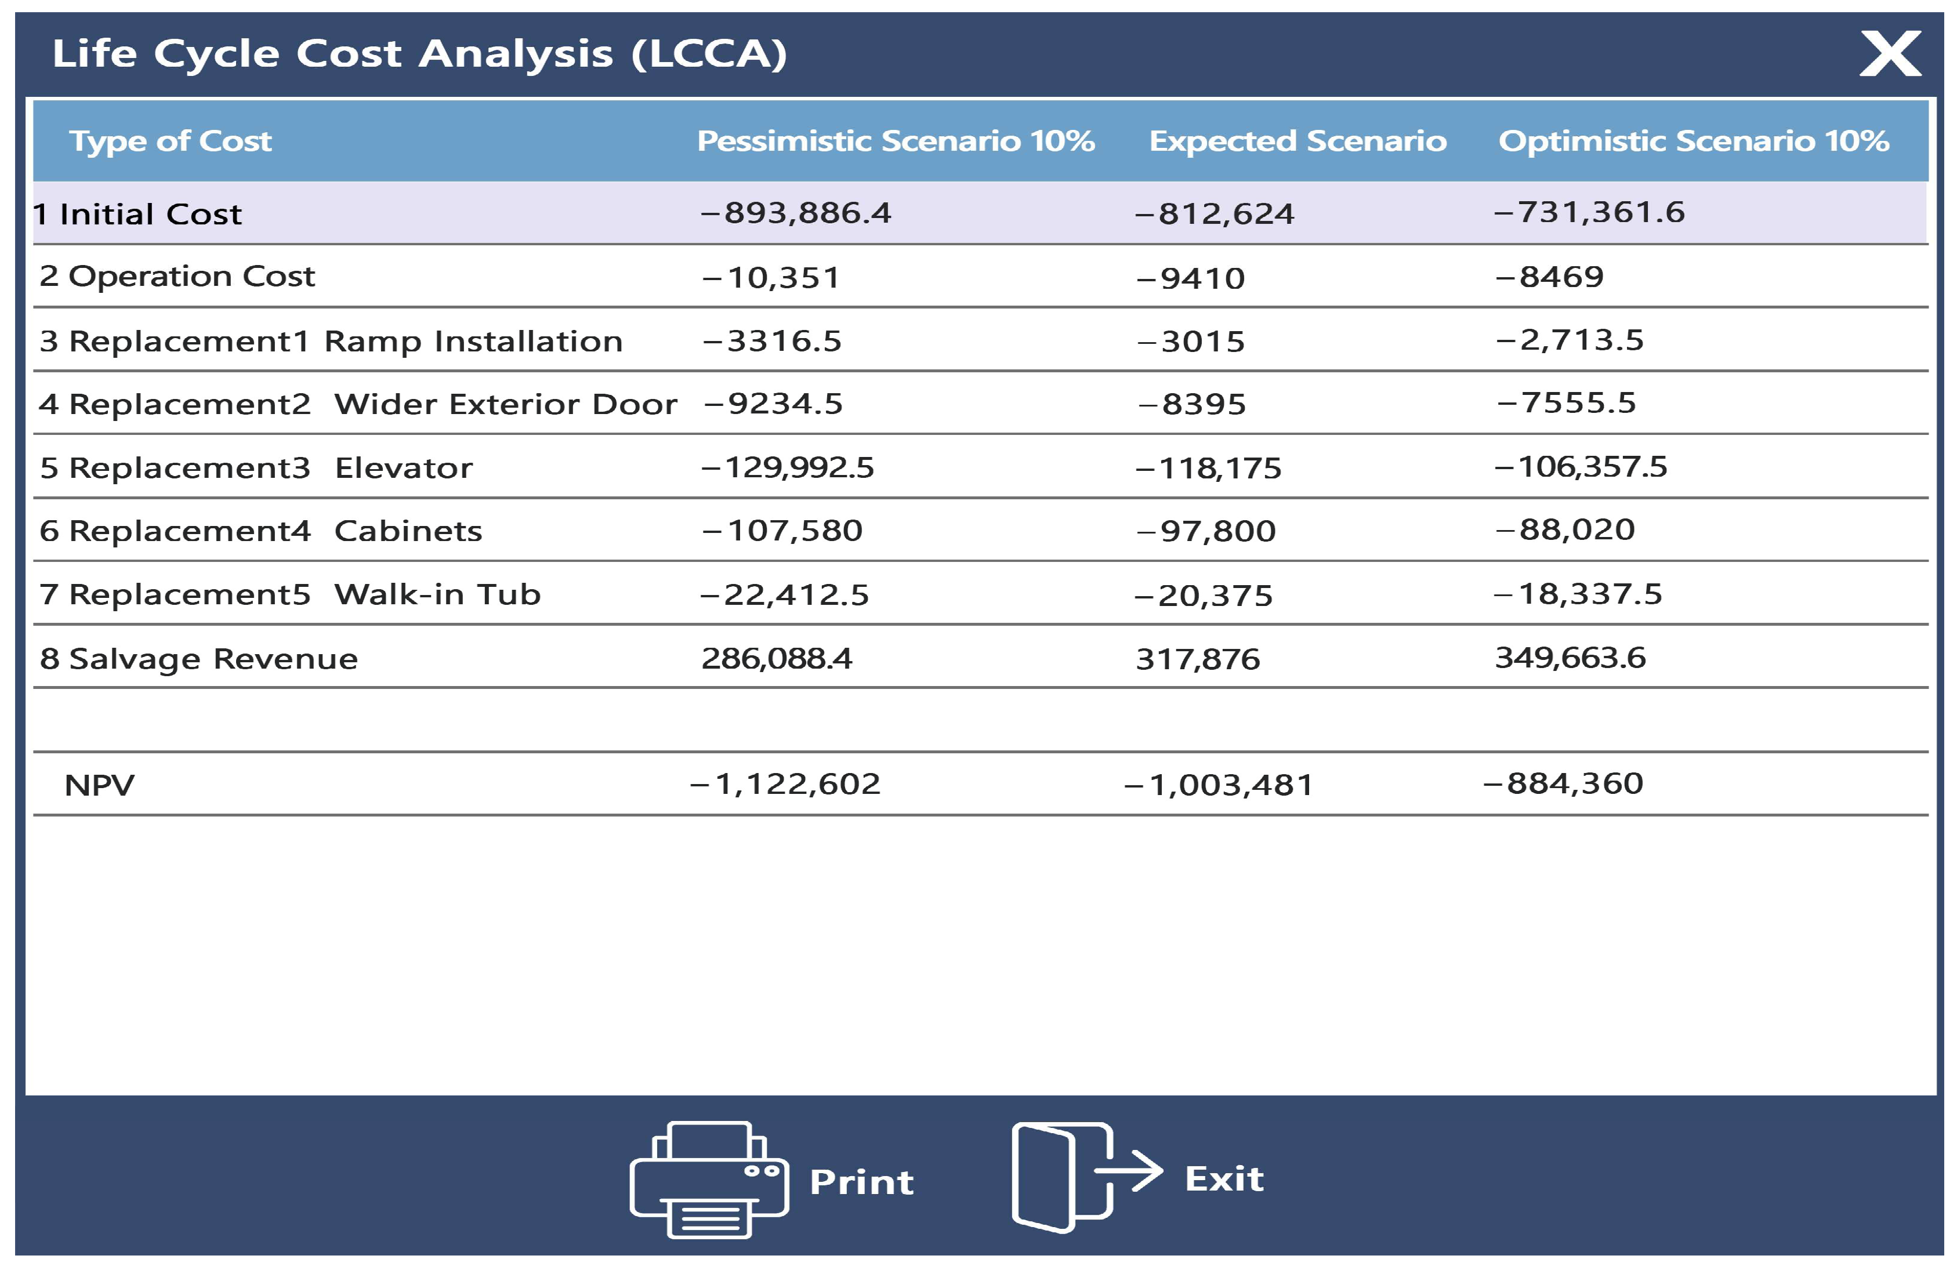1957x1270 pixels.
Task: Click the printer icon
Action: [x=709, y=1179]
